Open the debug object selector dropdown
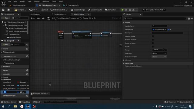Screen dimensions: 194x109 pyautogui.click(x=154, y=10)
